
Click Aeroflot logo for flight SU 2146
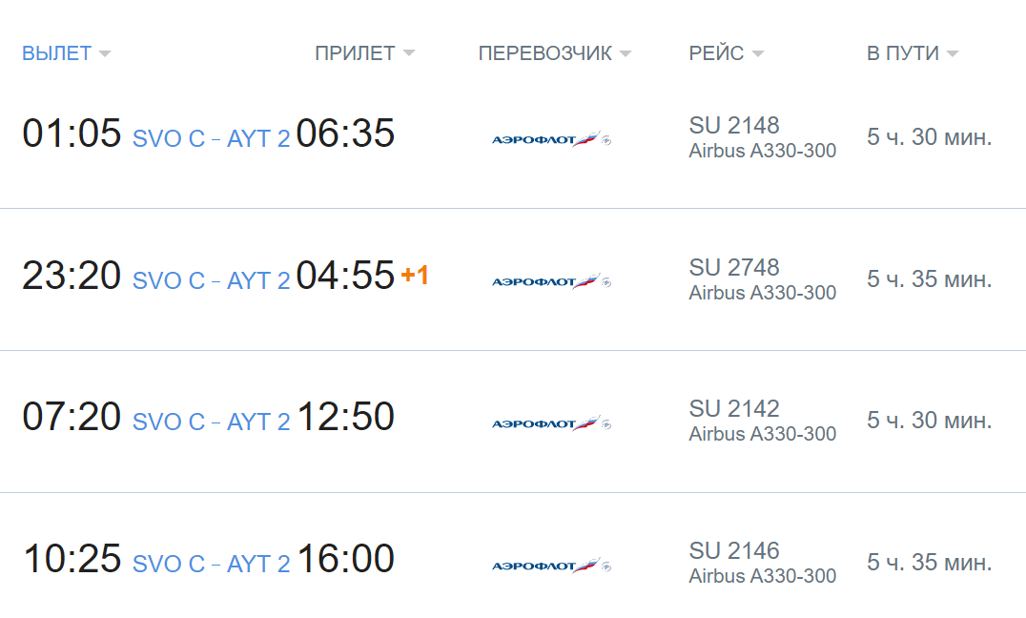pos(551,565)
